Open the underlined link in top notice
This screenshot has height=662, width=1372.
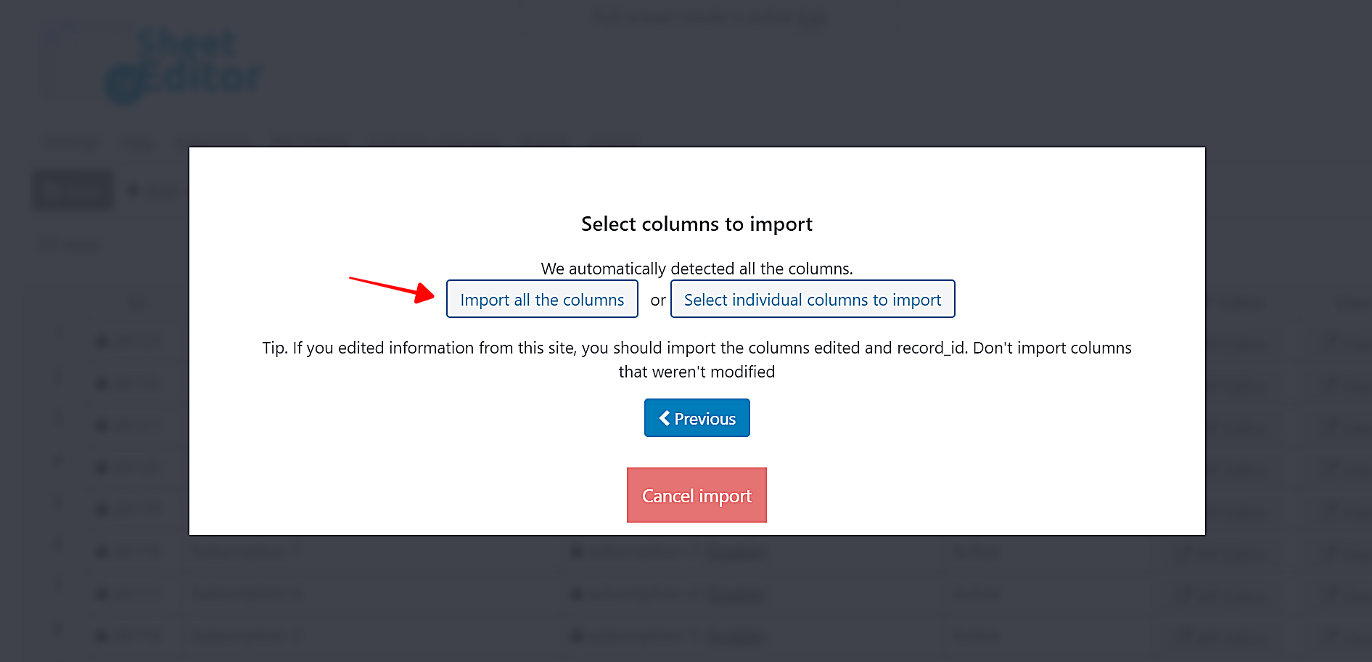(811, 17)
